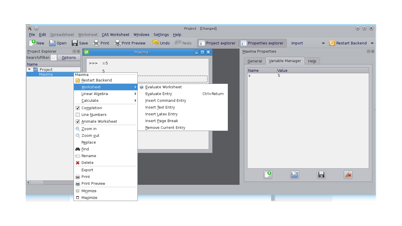
Task: Clear all variables with the broom icon
Action: [x=348, y=175]
